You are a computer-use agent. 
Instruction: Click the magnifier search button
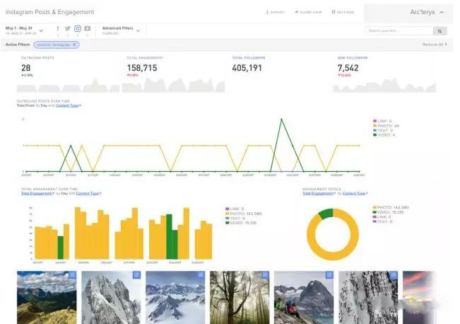pyautogui.click(x=440, y=31)
